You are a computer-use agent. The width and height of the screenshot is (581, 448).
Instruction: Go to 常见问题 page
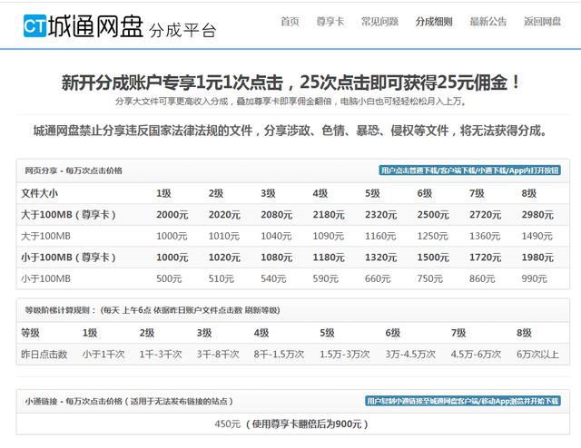[x=379, y=22]
